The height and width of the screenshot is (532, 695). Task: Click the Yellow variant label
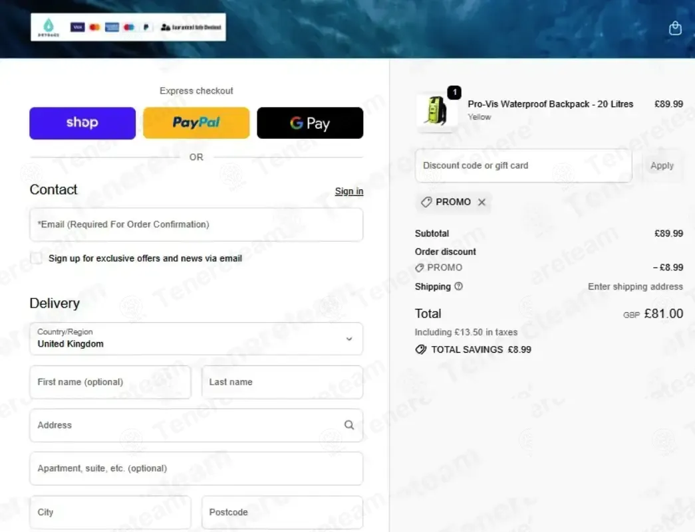tap(479, 117)
